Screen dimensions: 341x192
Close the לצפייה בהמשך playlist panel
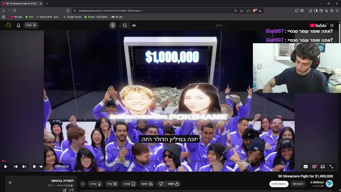(10, 182)
